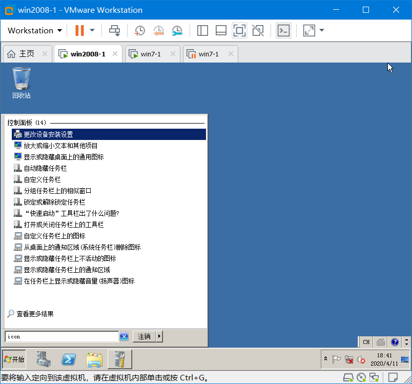This screenshot has width=412, height=384.
Task: Toggle the thumbnail bar view icon
Action: 221,30
